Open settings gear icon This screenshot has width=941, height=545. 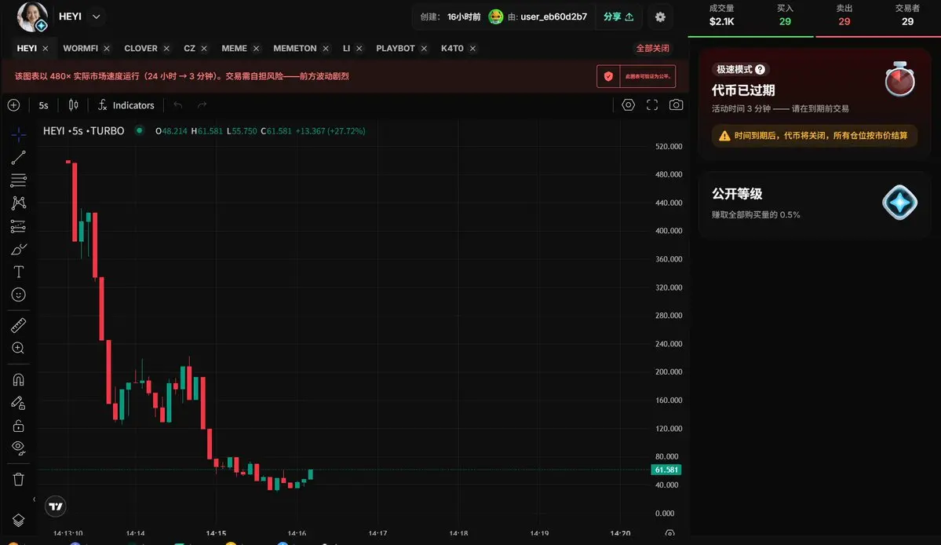pyautogui.click(x=660, y=16)
